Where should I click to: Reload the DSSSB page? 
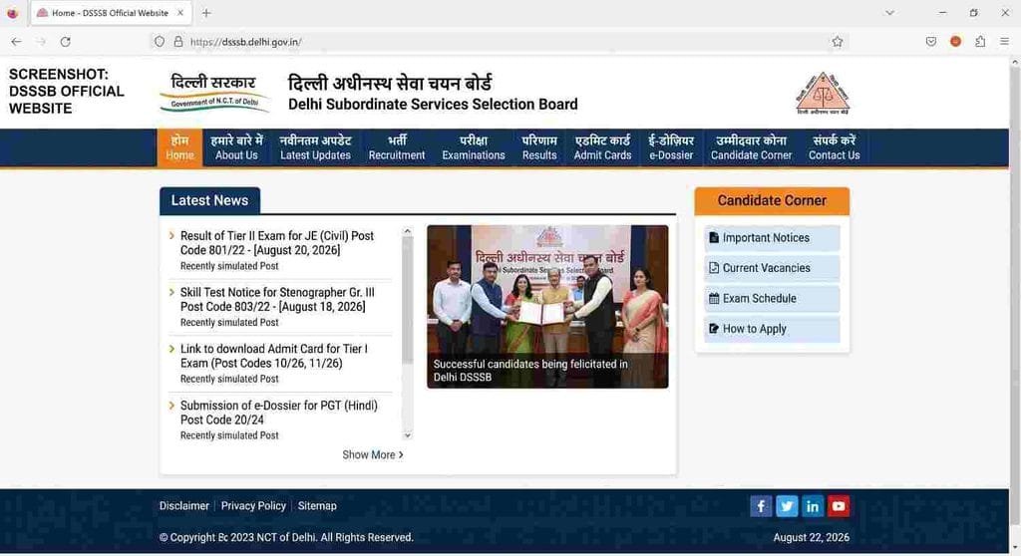tap(65, 42)
